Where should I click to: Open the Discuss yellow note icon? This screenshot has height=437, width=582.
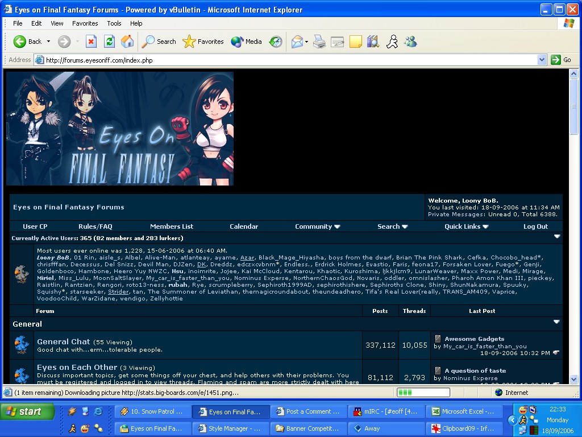(356, 42)
